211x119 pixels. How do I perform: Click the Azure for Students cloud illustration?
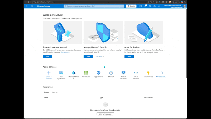click(x=144, y=32)
